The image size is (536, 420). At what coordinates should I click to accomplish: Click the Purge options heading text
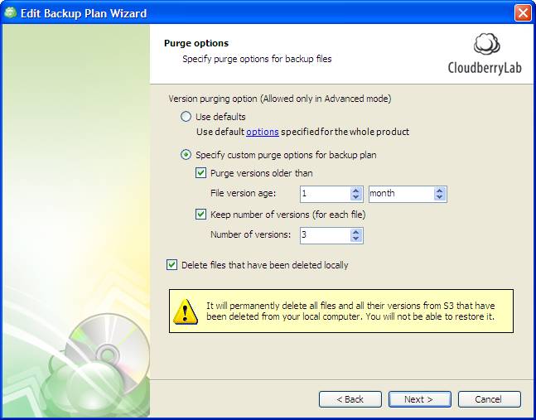(x=196, y=43)
